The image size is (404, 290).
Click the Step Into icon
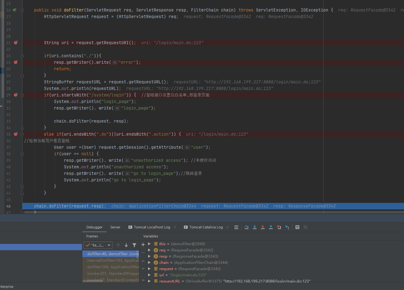point(255,227)
